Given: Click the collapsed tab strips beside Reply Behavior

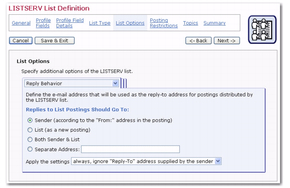Looking at the screenshot, I should pos(124,83).
